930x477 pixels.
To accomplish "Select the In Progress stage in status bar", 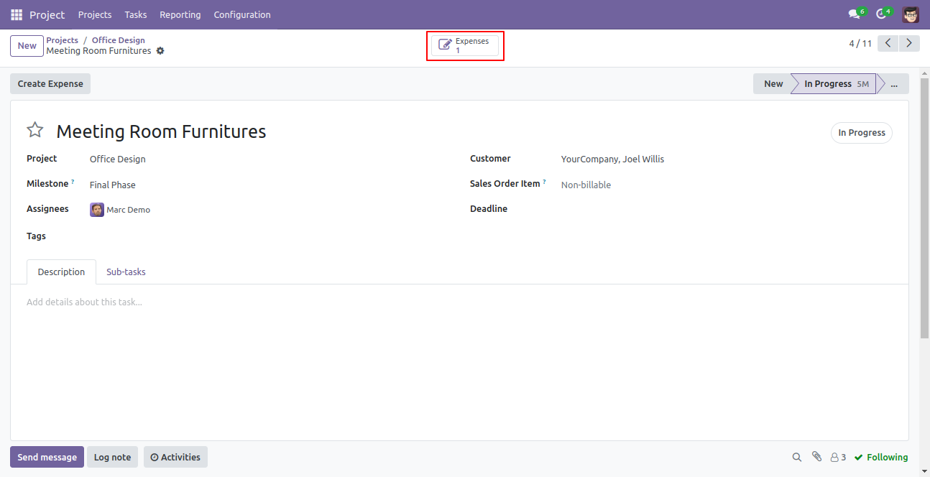I will (x=834, y=83).
